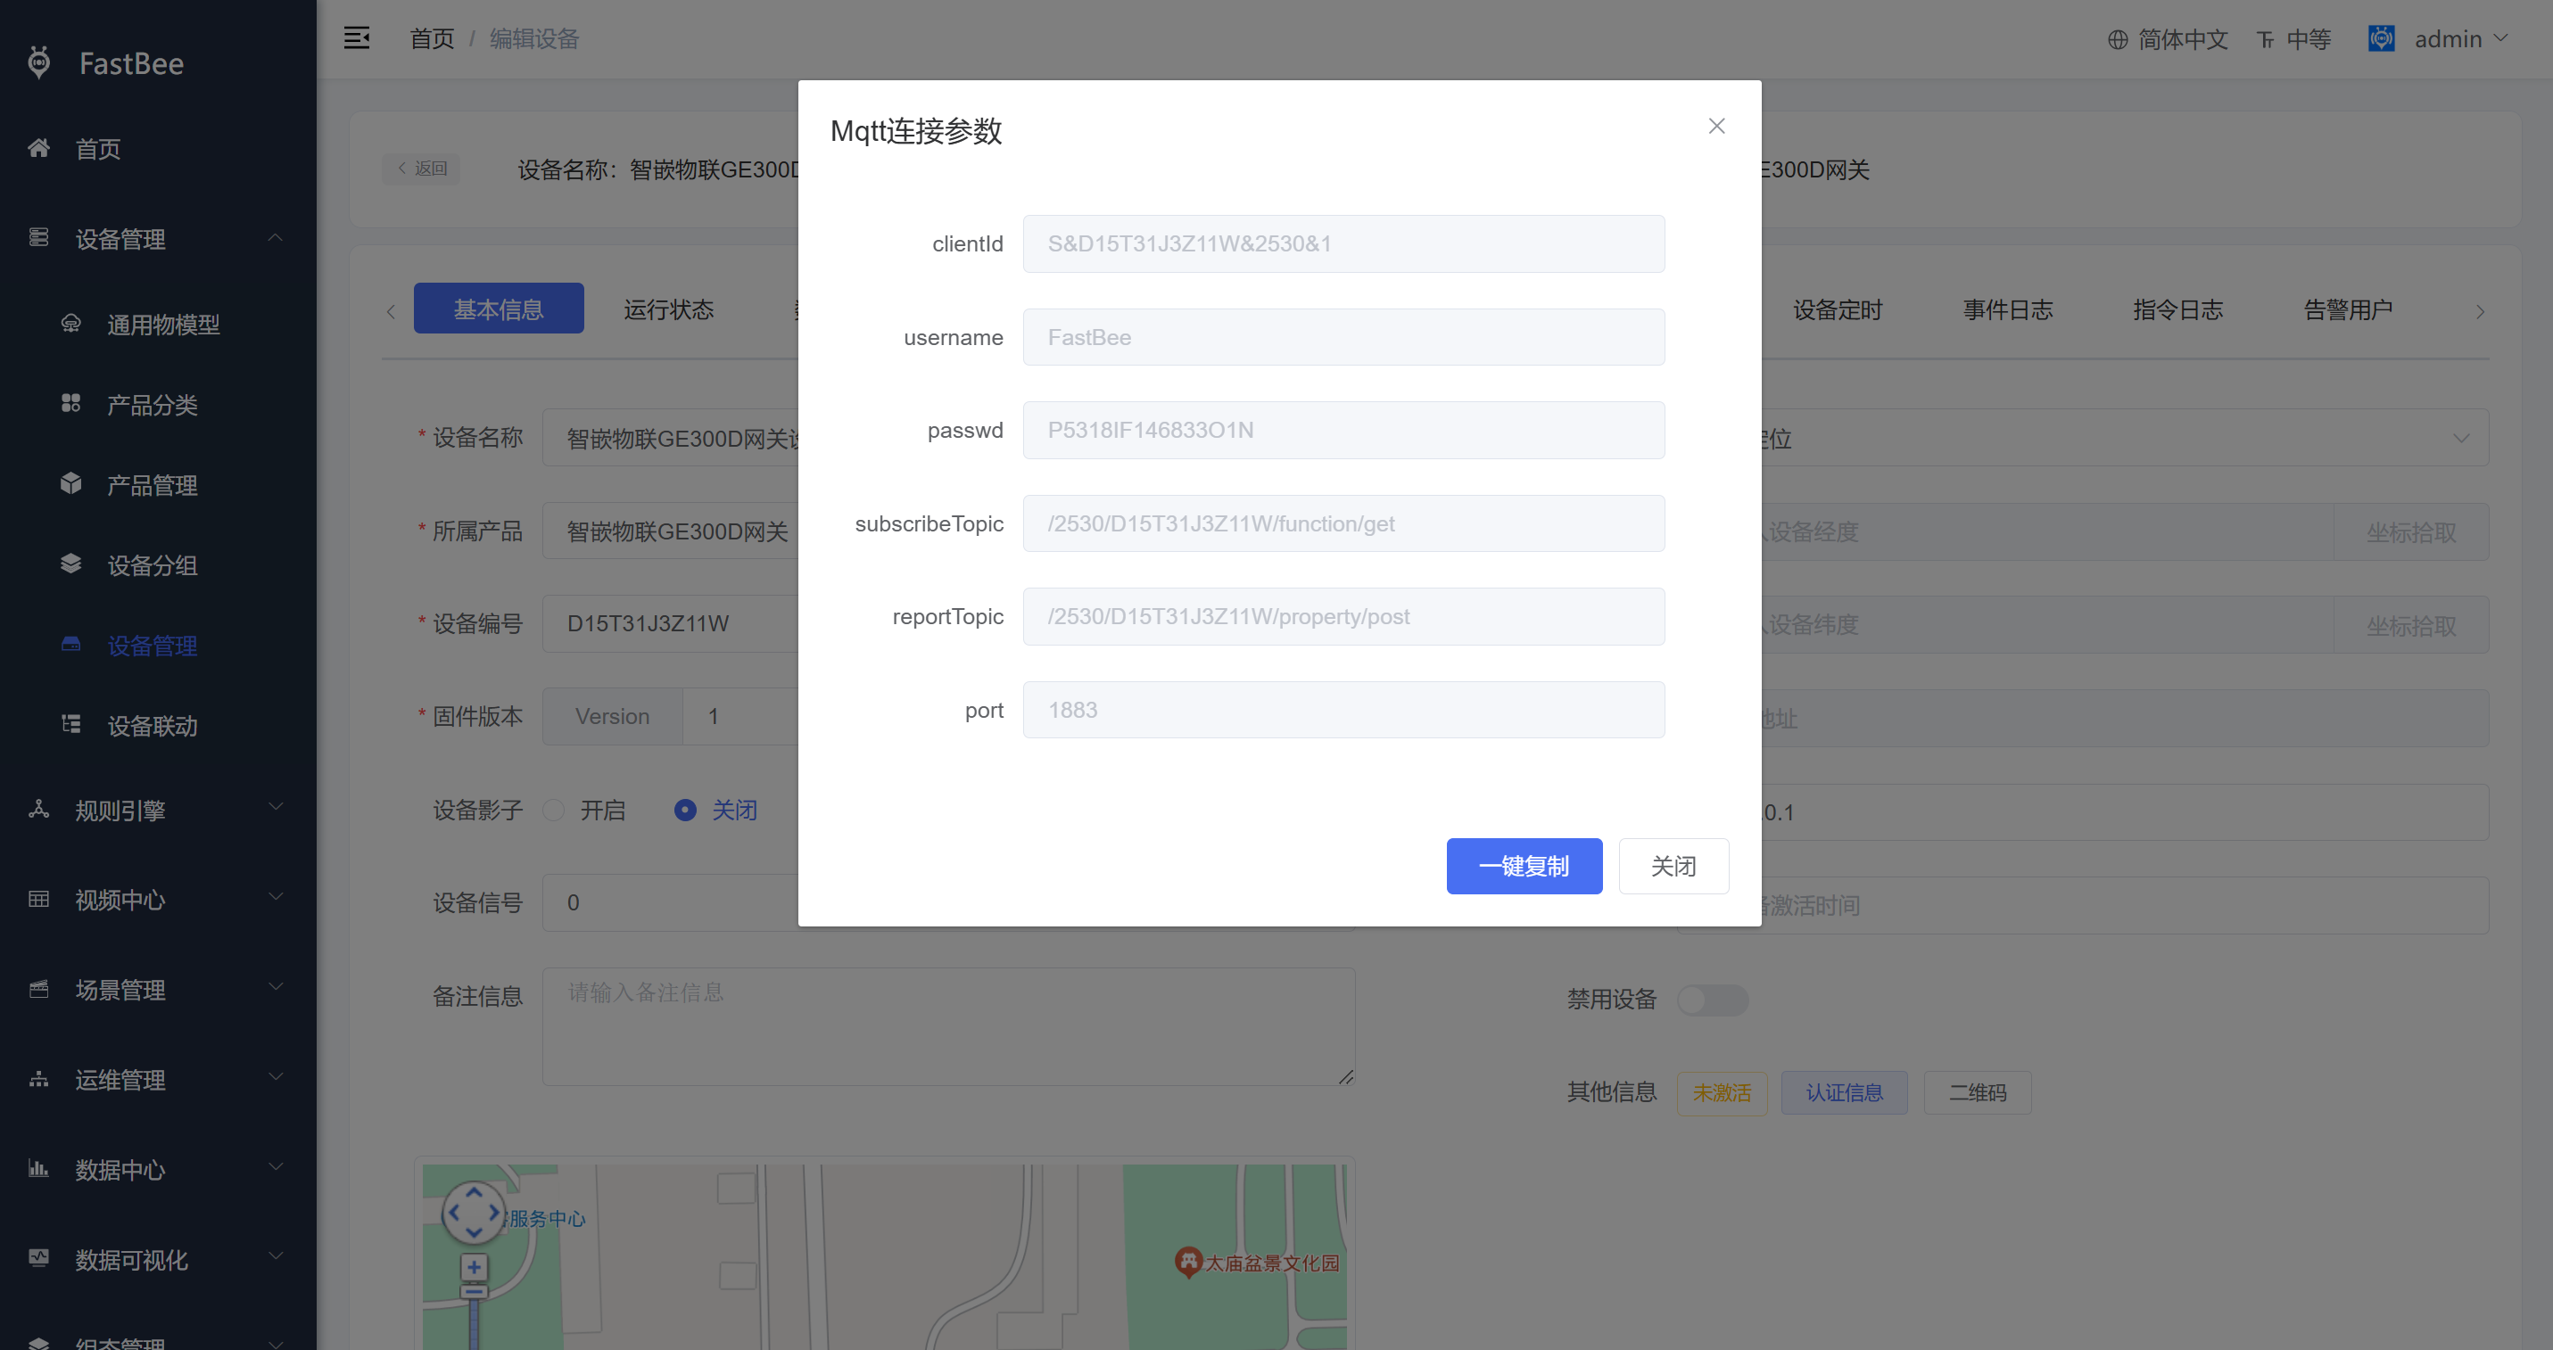Click the 产品管理 cube icon
The image size is (2553, 1350).
[x=71, y=484]
